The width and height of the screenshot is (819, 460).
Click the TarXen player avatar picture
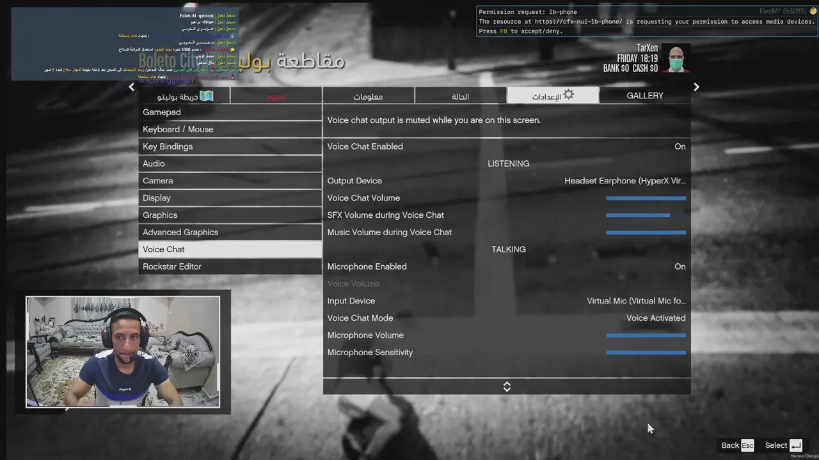[676, 58]
